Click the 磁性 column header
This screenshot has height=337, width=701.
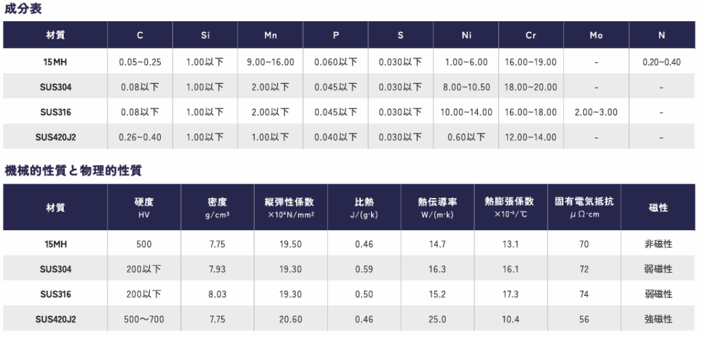point(658,208)
